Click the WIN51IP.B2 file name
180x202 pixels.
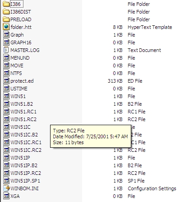pos(24,165)
